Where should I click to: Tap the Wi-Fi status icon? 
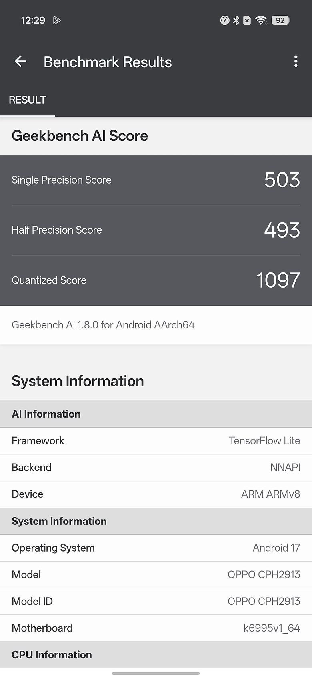(x=261, y=20)
